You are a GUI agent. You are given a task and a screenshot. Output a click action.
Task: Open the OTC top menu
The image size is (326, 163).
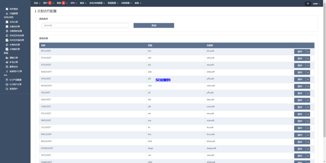tap(74, 3)
